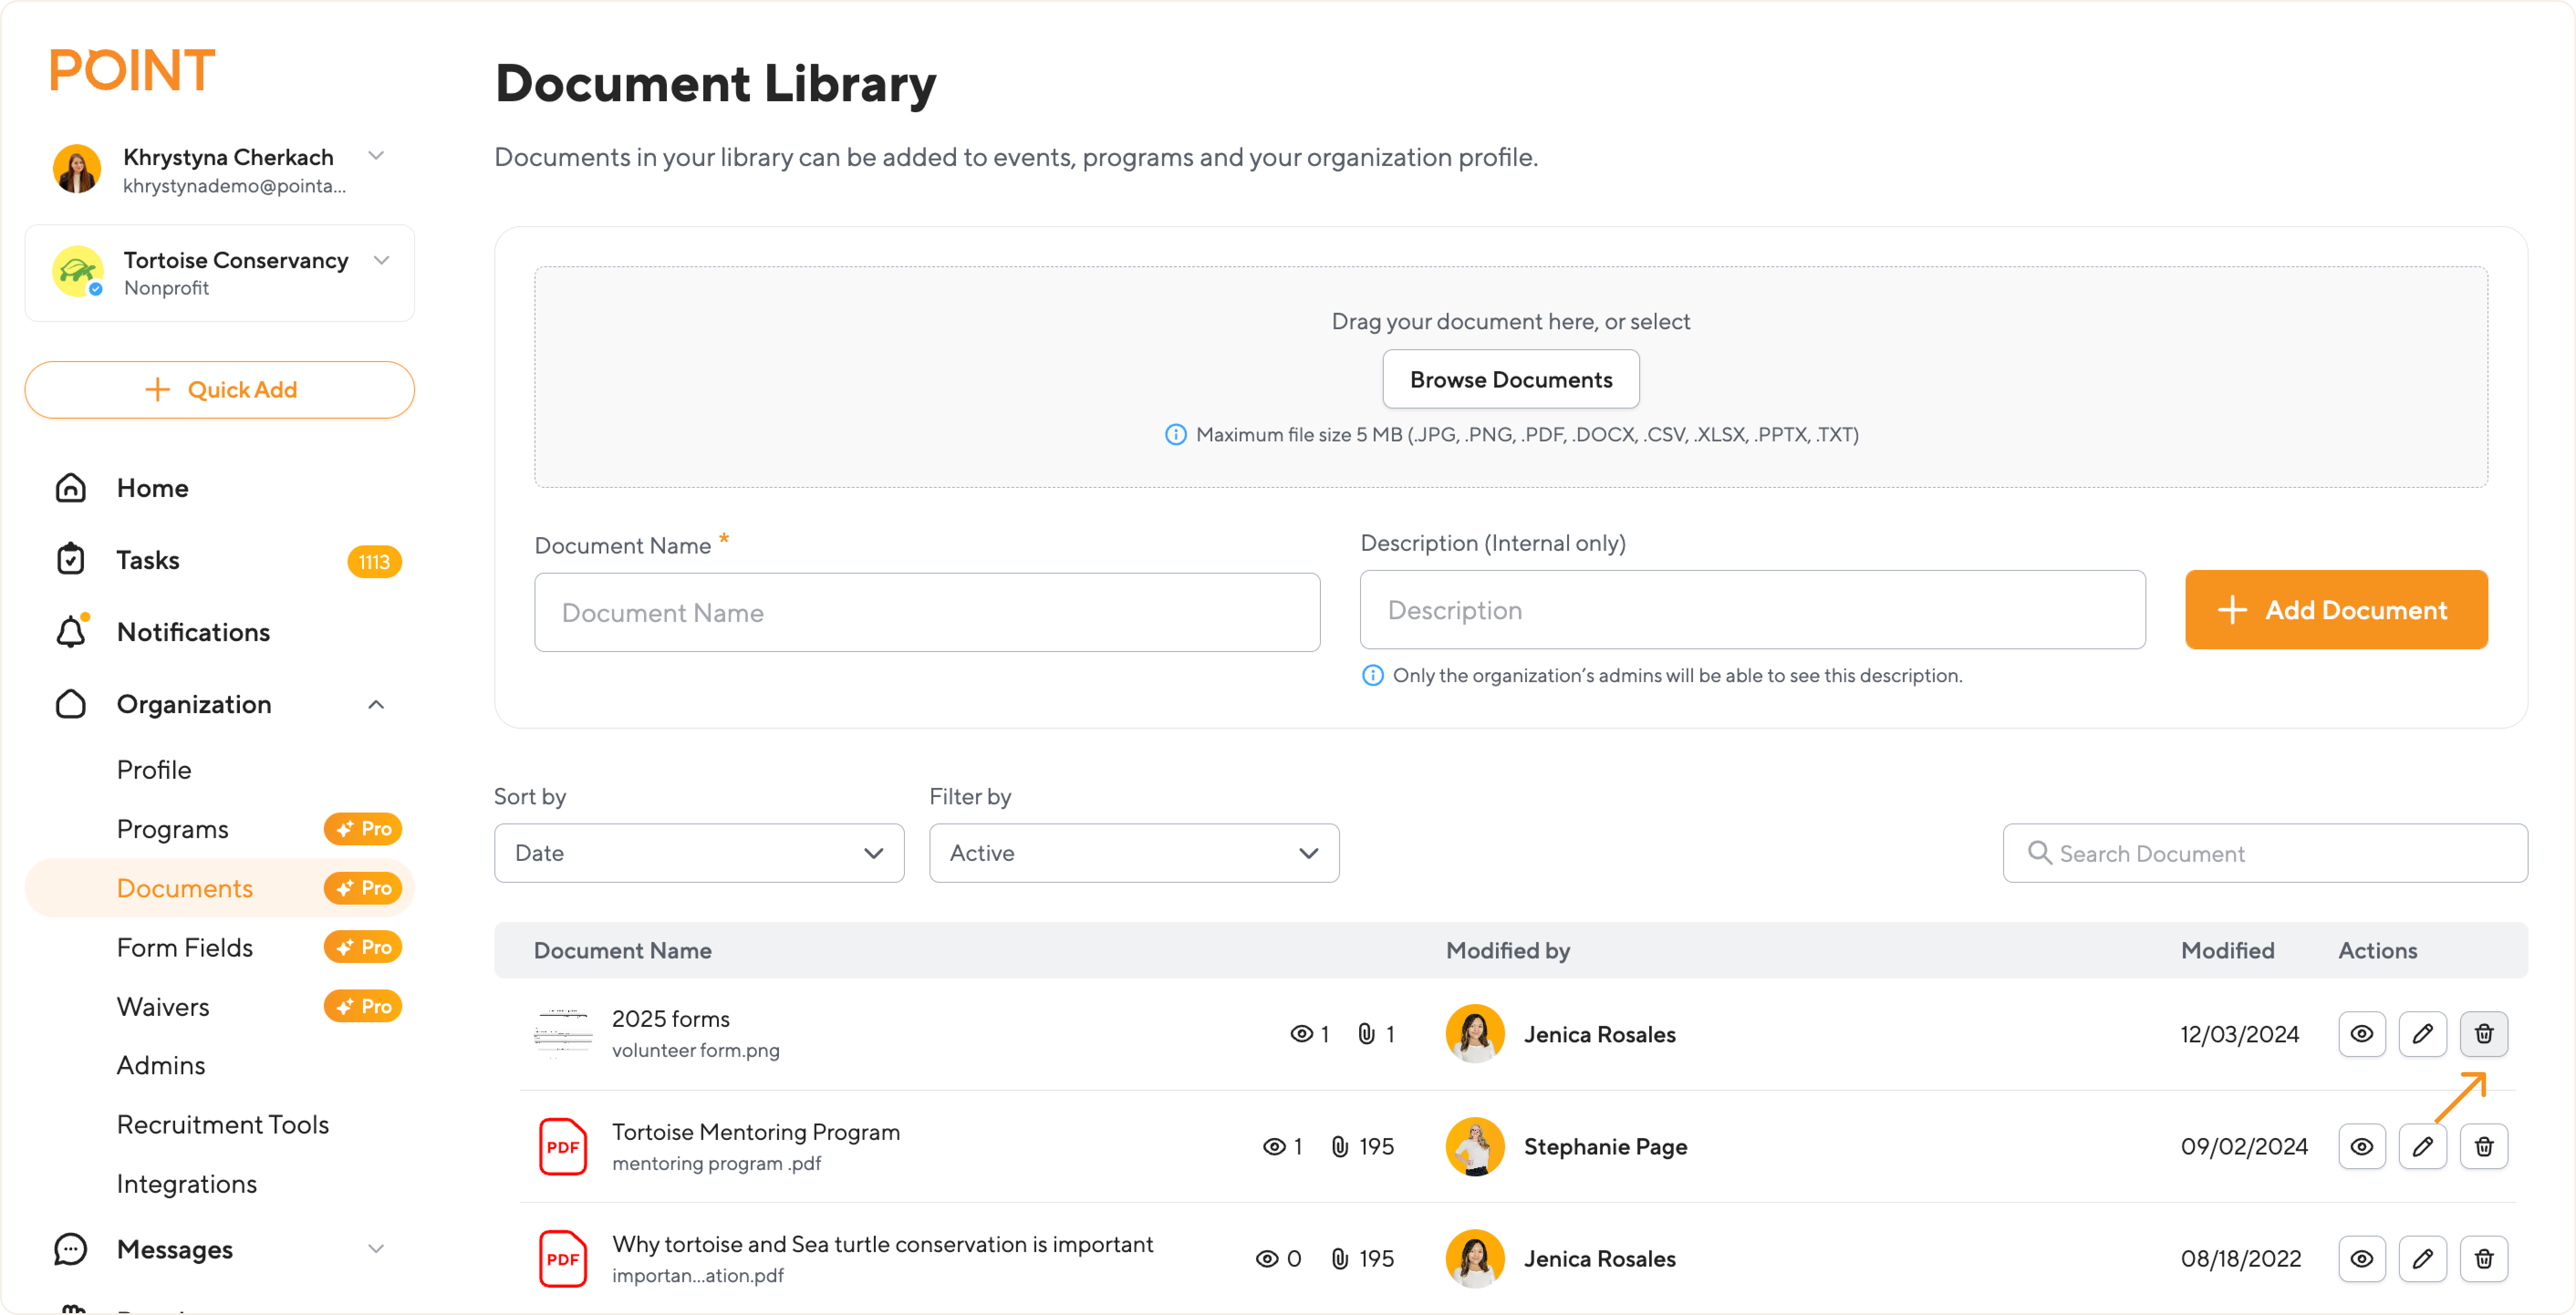Click the Browse Documents button

[1510, 379]
